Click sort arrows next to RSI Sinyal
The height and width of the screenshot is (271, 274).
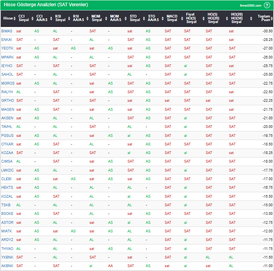(69, 18)
